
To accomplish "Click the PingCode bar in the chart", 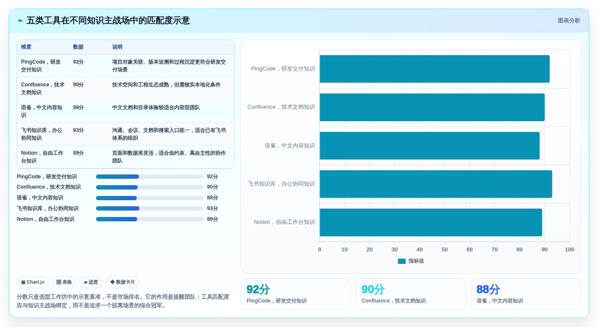I will coord(435,69).
